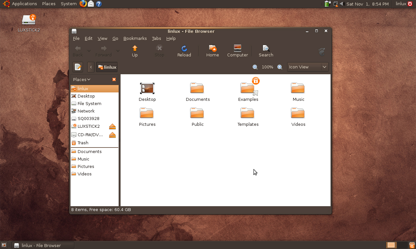This screenshot has width=416, height=249.
Task: Open the Go menu
Action: 115,38
